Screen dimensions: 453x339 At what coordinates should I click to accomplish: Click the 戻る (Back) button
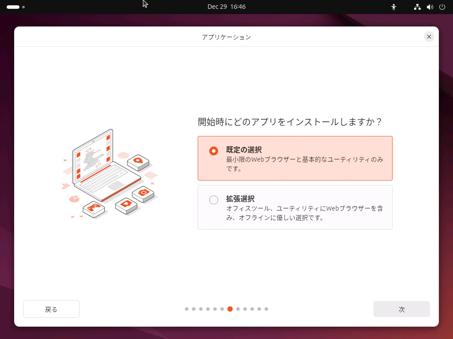tap(51, 309)
